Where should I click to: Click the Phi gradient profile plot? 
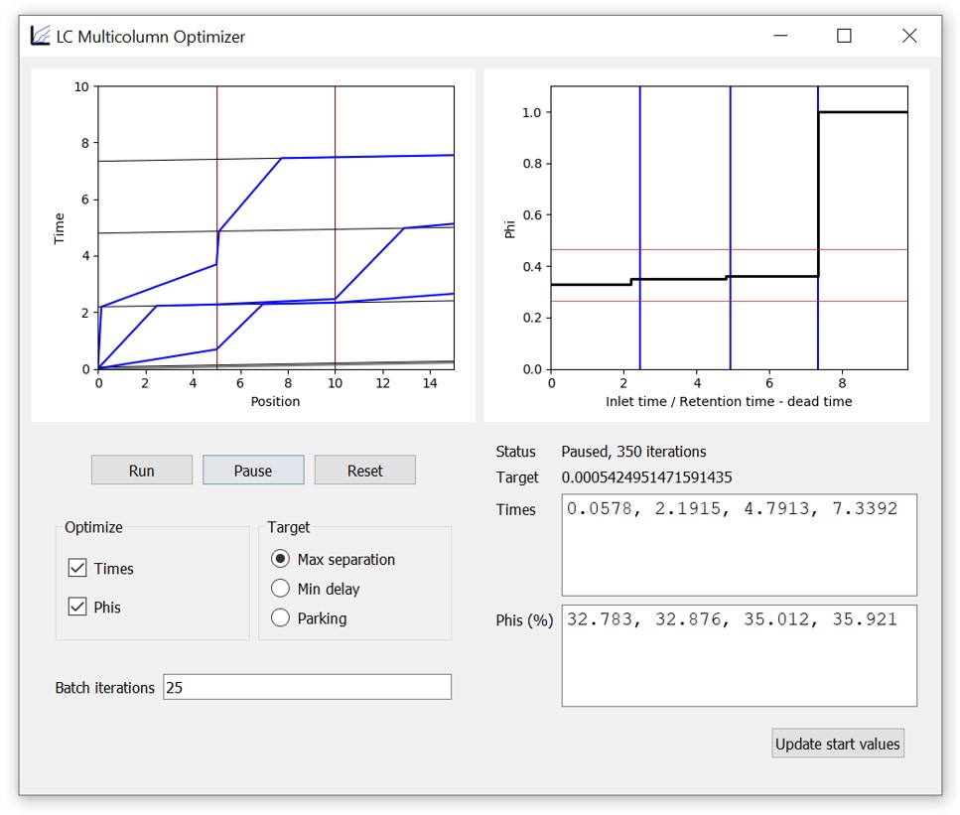729,227
